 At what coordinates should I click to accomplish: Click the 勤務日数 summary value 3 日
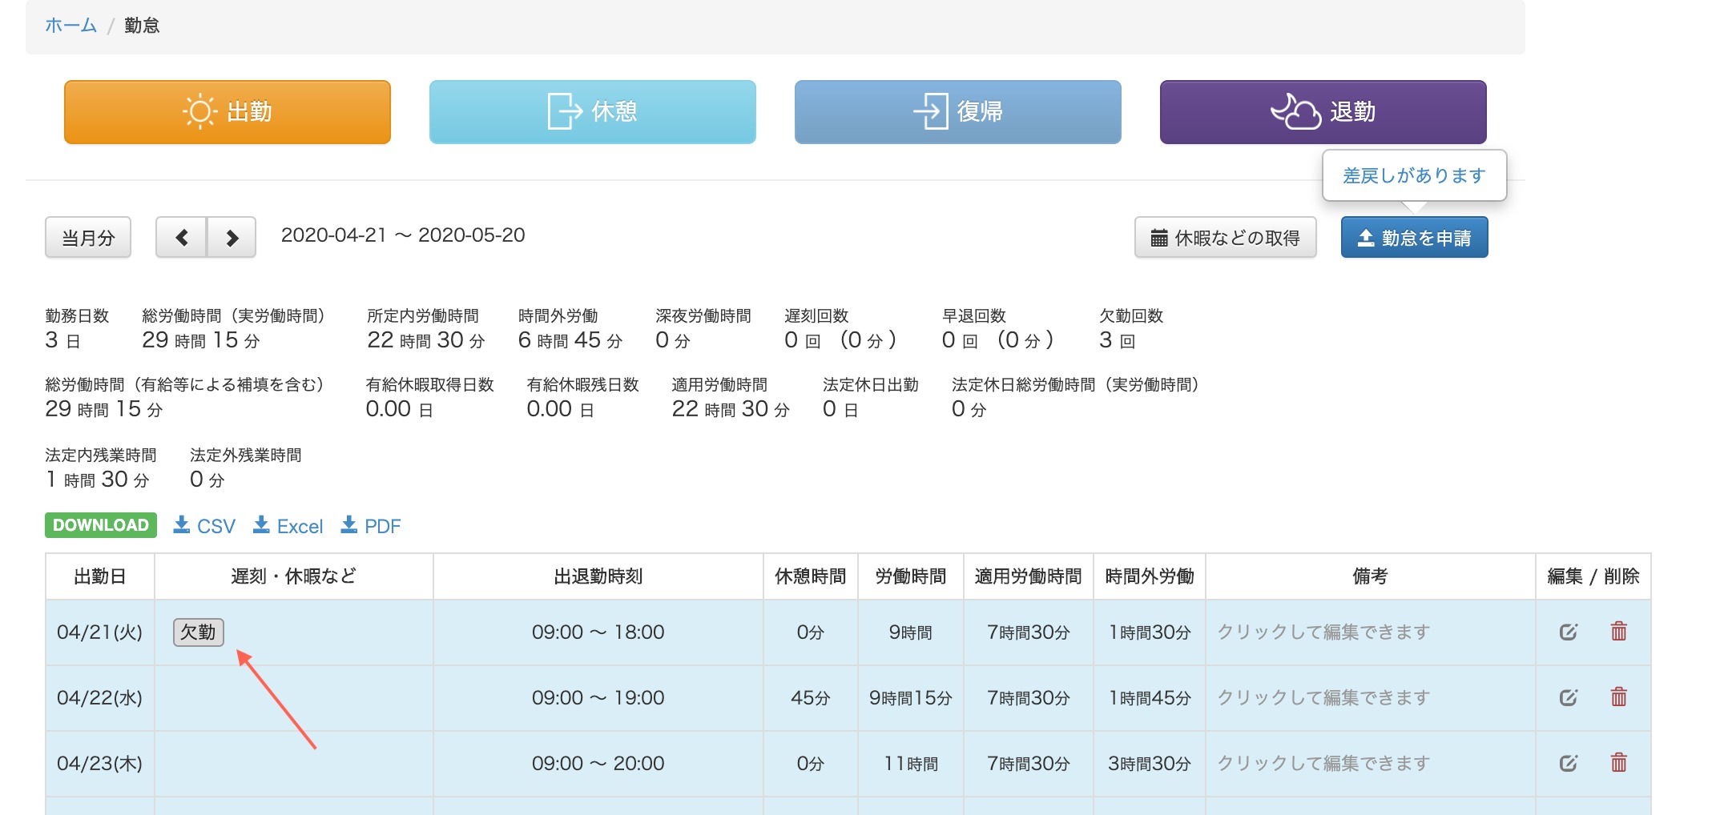(x=62, y=340)
